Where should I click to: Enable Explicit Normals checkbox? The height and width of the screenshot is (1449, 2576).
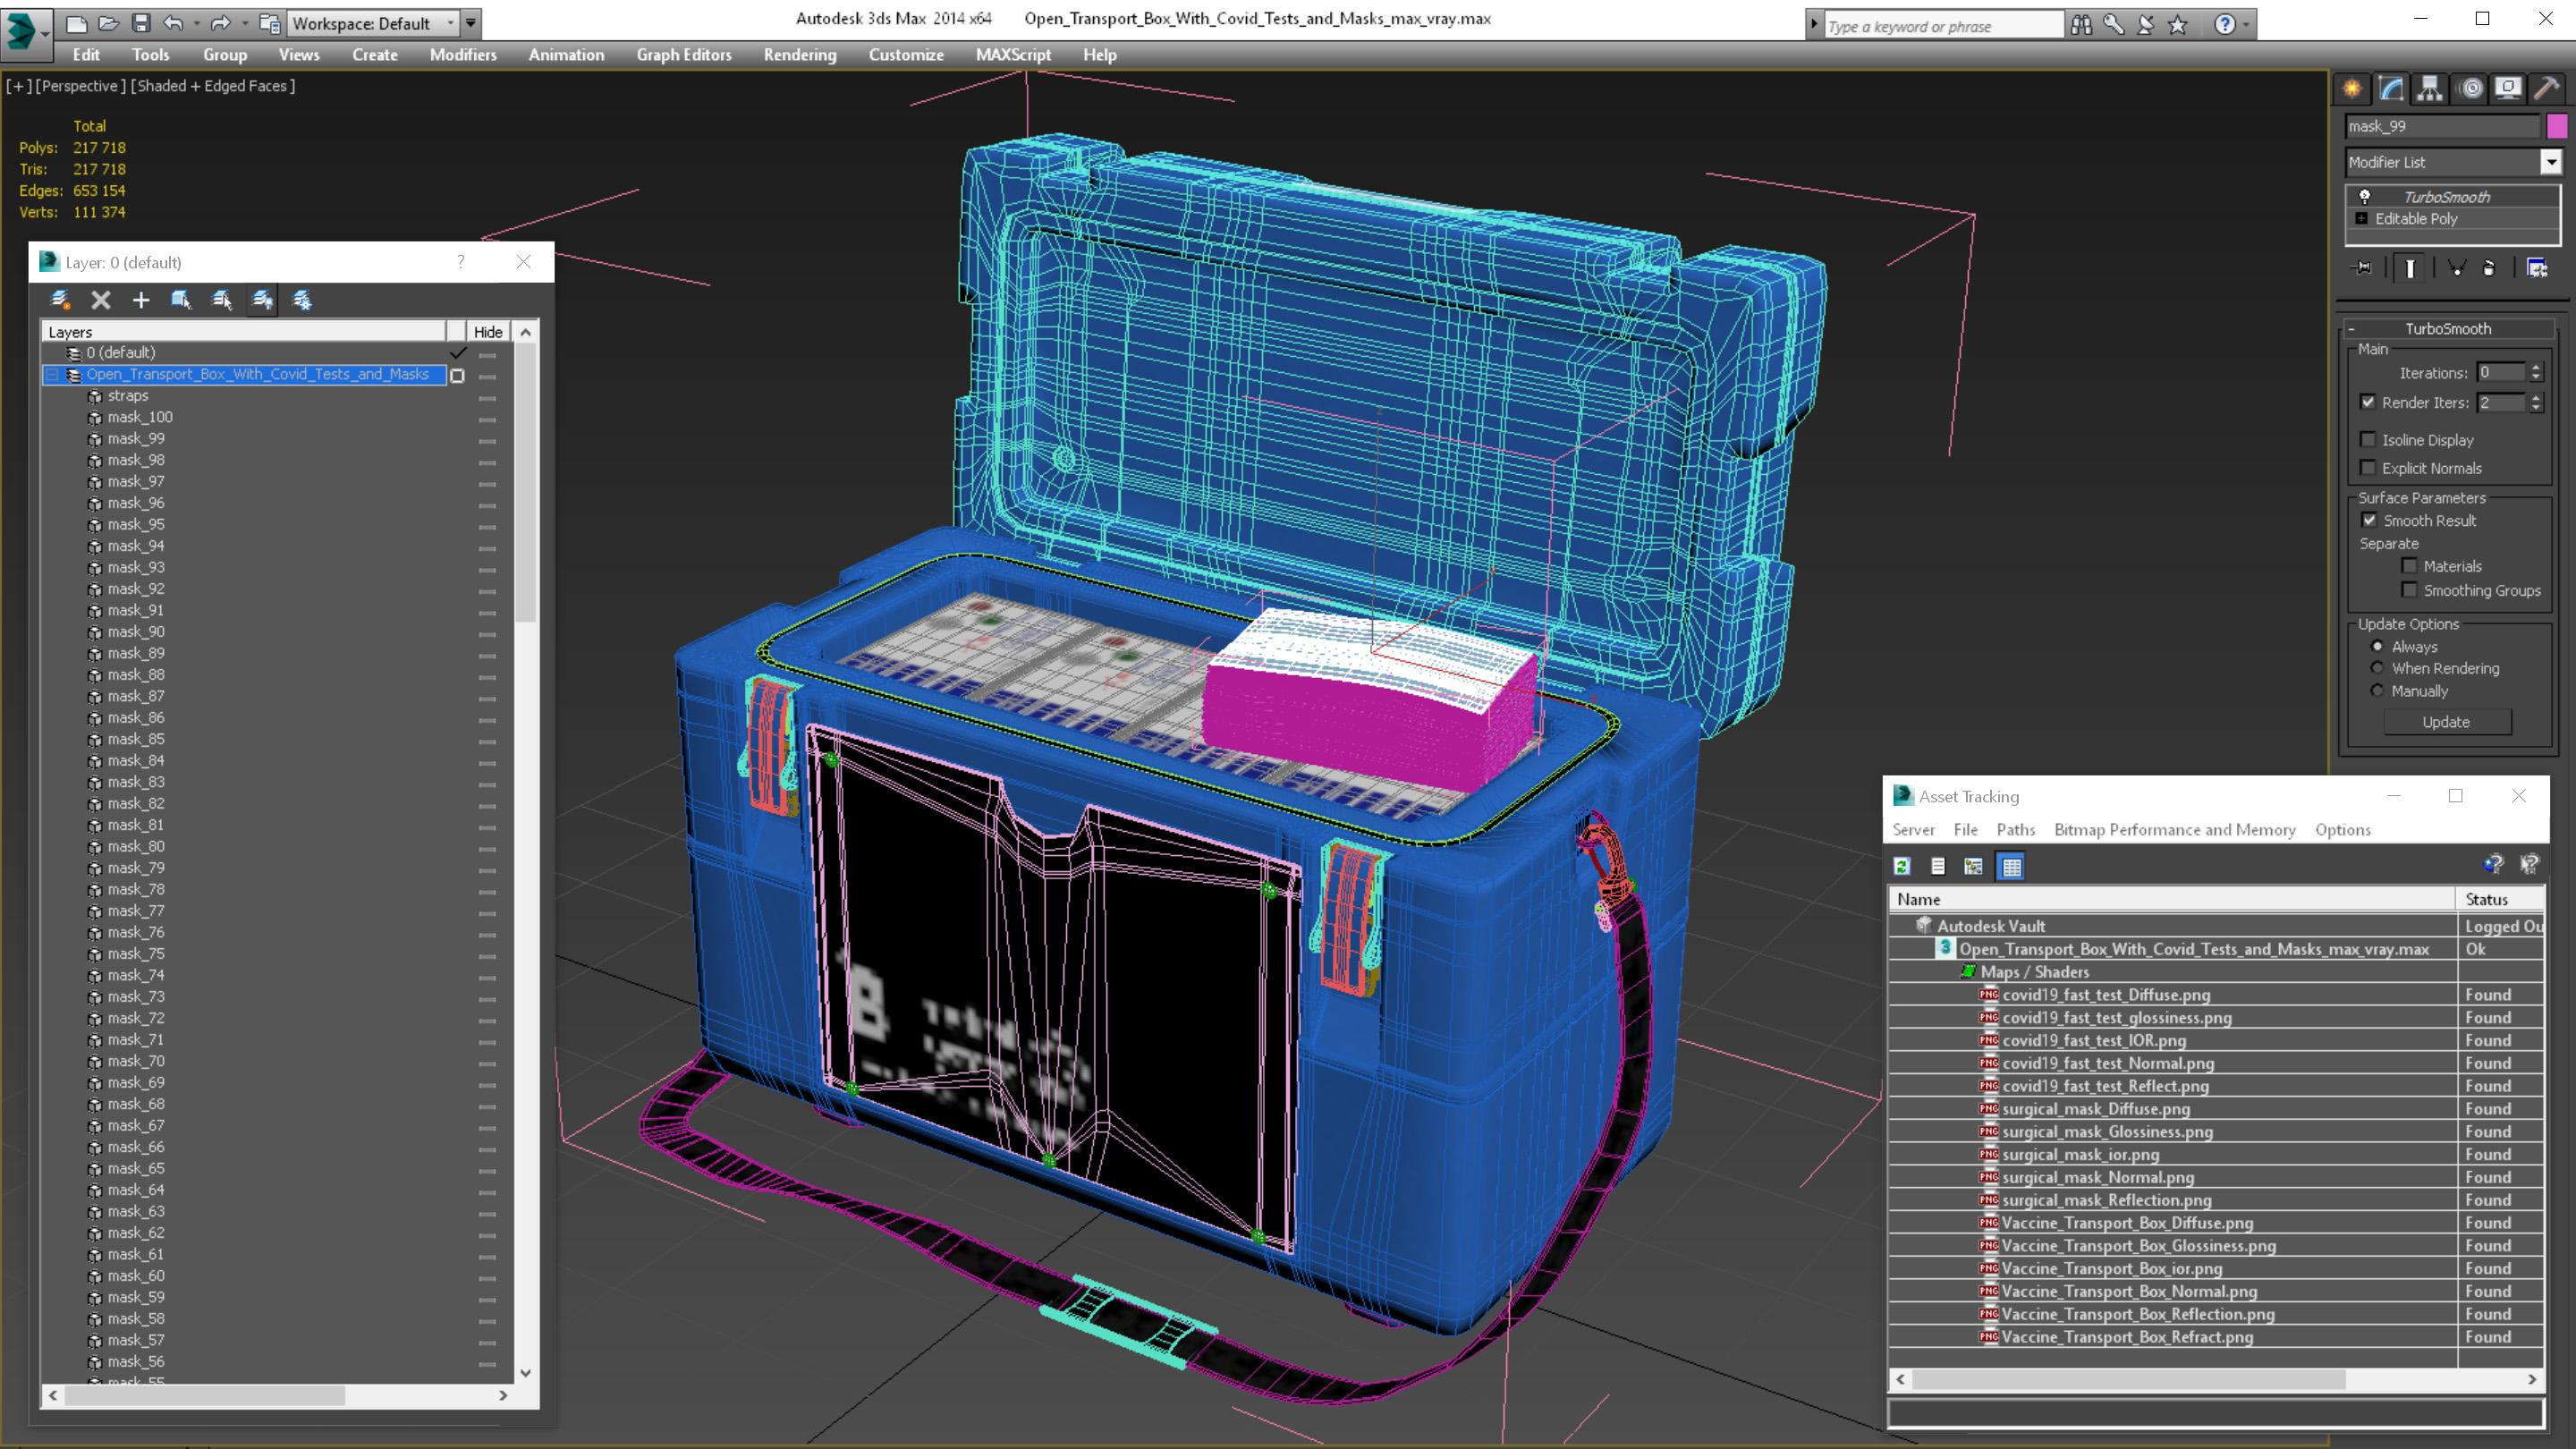click(x=2368, y=467)
